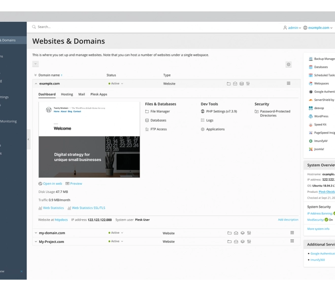The height and width of the screenshot is (292, 335).
Task: Expand all domains via Domain name chevron
Action: (x=36, y=75)
